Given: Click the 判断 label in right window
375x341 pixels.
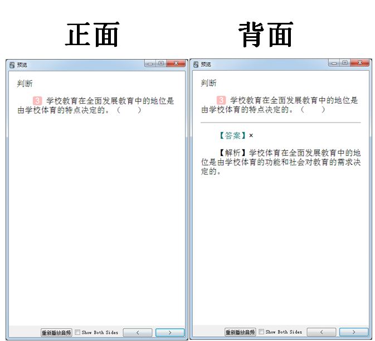Looking at the screenshot, I should (x=208, y=83).
